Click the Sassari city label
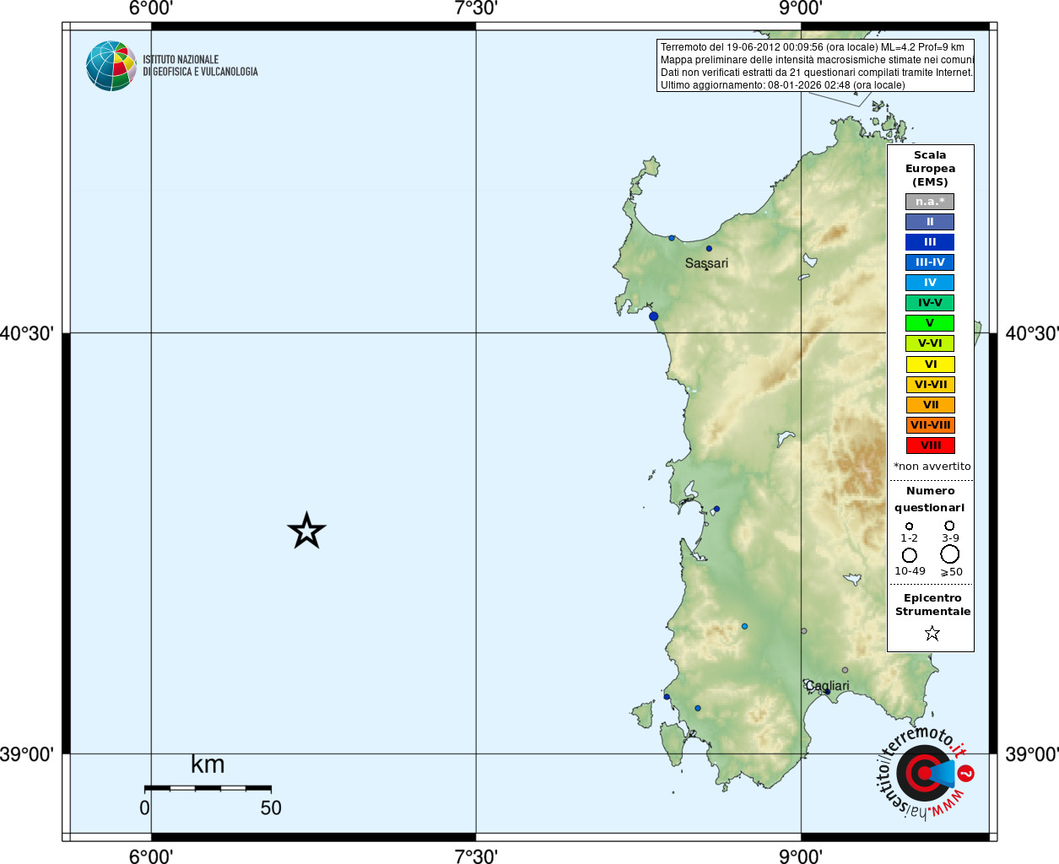The width and height of the screenshot is (1059, 864). 706,263
